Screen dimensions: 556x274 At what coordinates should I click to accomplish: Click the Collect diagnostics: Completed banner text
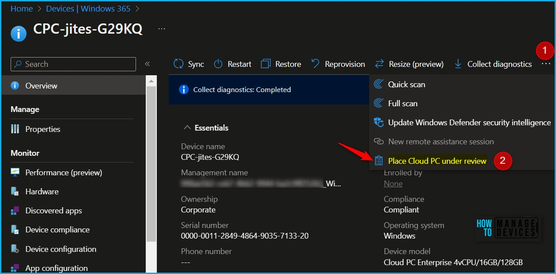(242, 89)
